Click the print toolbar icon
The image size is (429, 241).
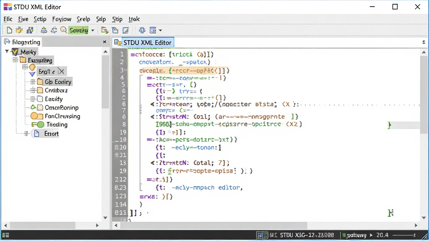tap(44, 30)
